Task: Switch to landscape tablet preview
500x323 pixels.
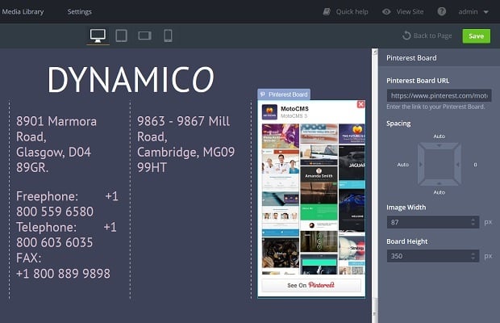Action: pyautogui.click(x=144, y=36)
